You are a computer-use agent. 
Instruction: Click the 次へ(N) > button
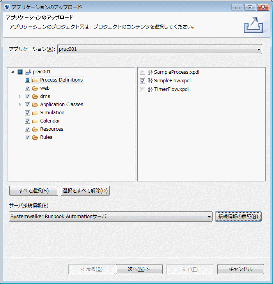(x=139, y=269)
